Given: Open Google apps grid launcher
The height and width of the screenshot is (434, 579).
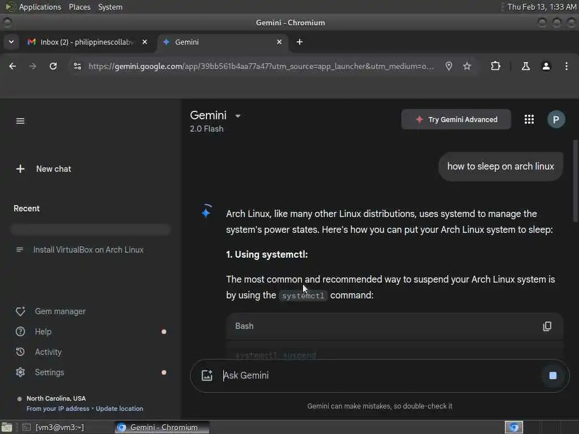Looking at the screenshot, I should 529,119.
